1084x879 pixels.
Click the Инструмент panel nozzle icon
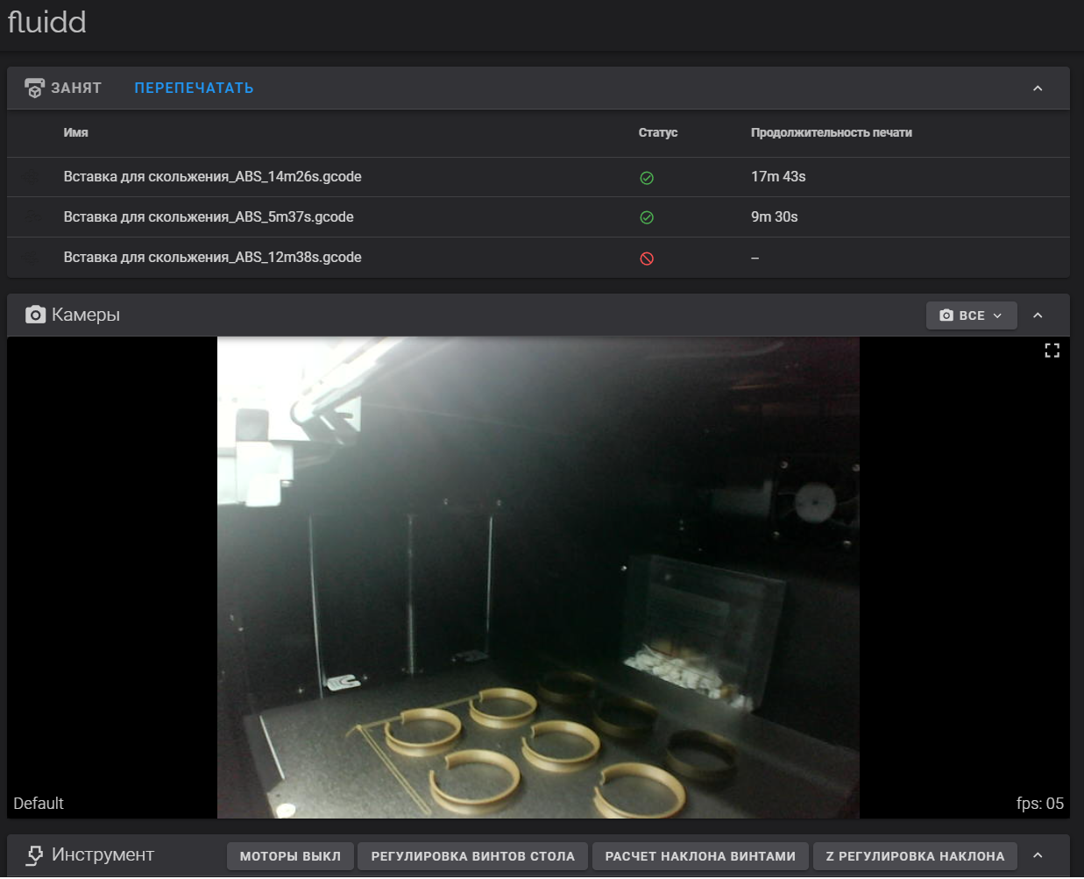34,855
